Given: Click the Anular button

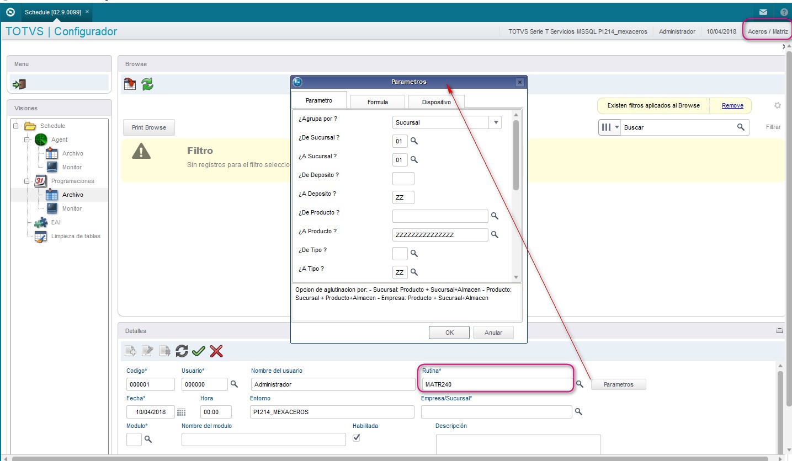Looking at the screenshot, I should pos(493,333).
